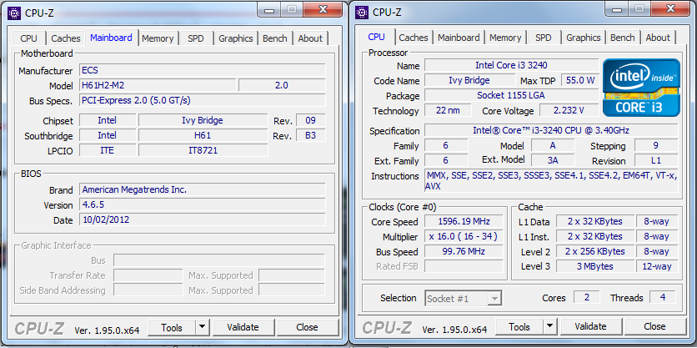The height and width of the screenshot is (348, 697).
Task: Click Socket 1155 LGA package field
Action: (511, 96)
